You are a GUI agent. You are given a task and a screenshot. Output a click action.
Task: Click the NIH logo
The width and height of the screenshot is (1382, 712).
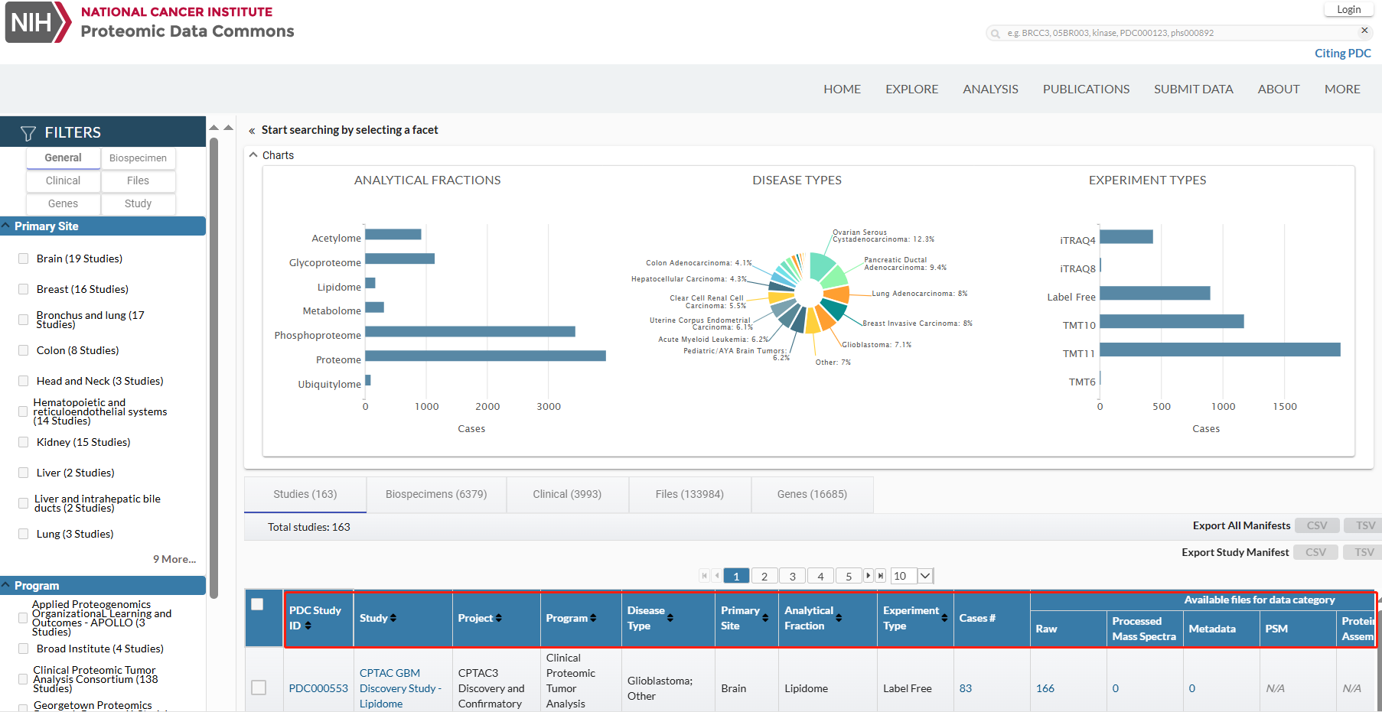pyautogui.click(x=38, y=22)
